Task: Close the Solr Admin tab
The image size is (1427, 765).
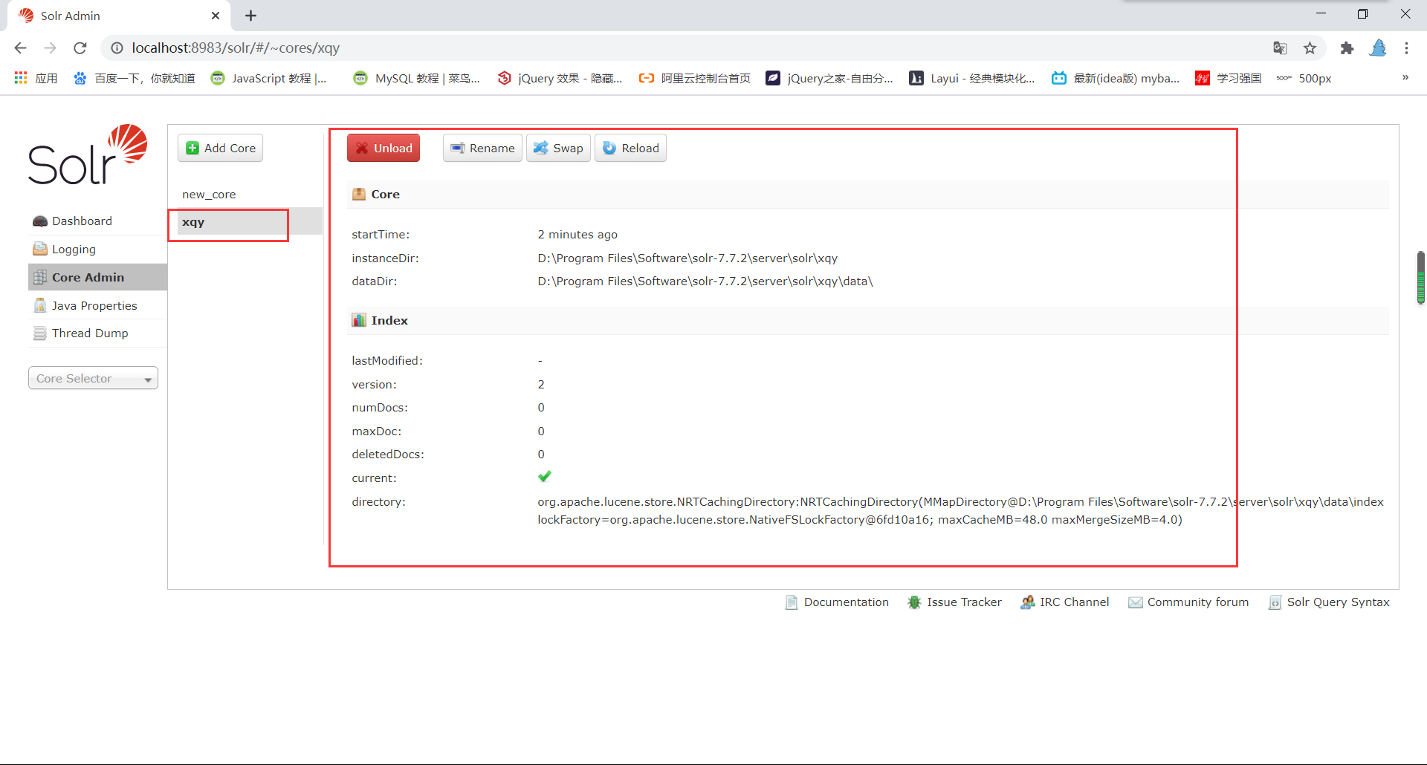Action: click(216, 16)
